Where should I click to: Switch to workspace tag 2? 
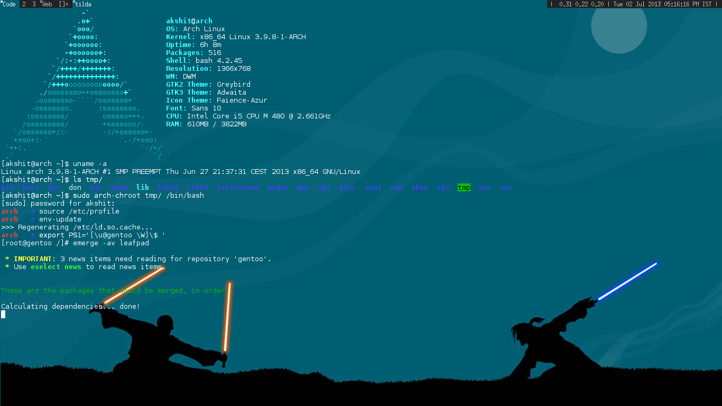click(x=25, y=4)
